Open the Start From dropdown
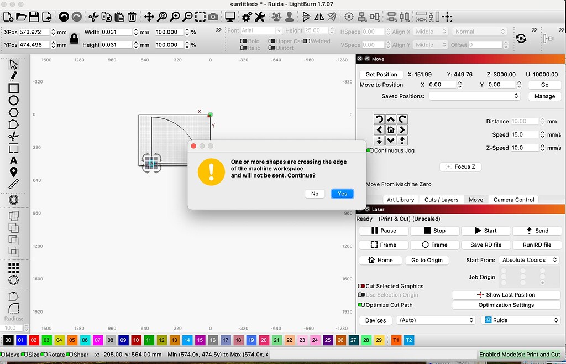 tap(529, 259)
